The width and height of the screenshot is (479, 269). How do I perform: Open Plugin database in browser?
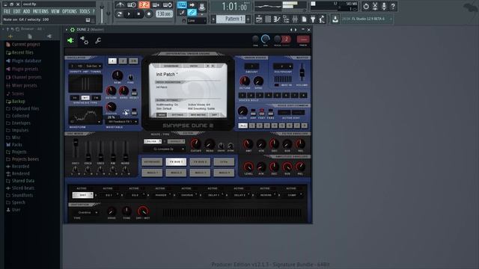(27, 61)
